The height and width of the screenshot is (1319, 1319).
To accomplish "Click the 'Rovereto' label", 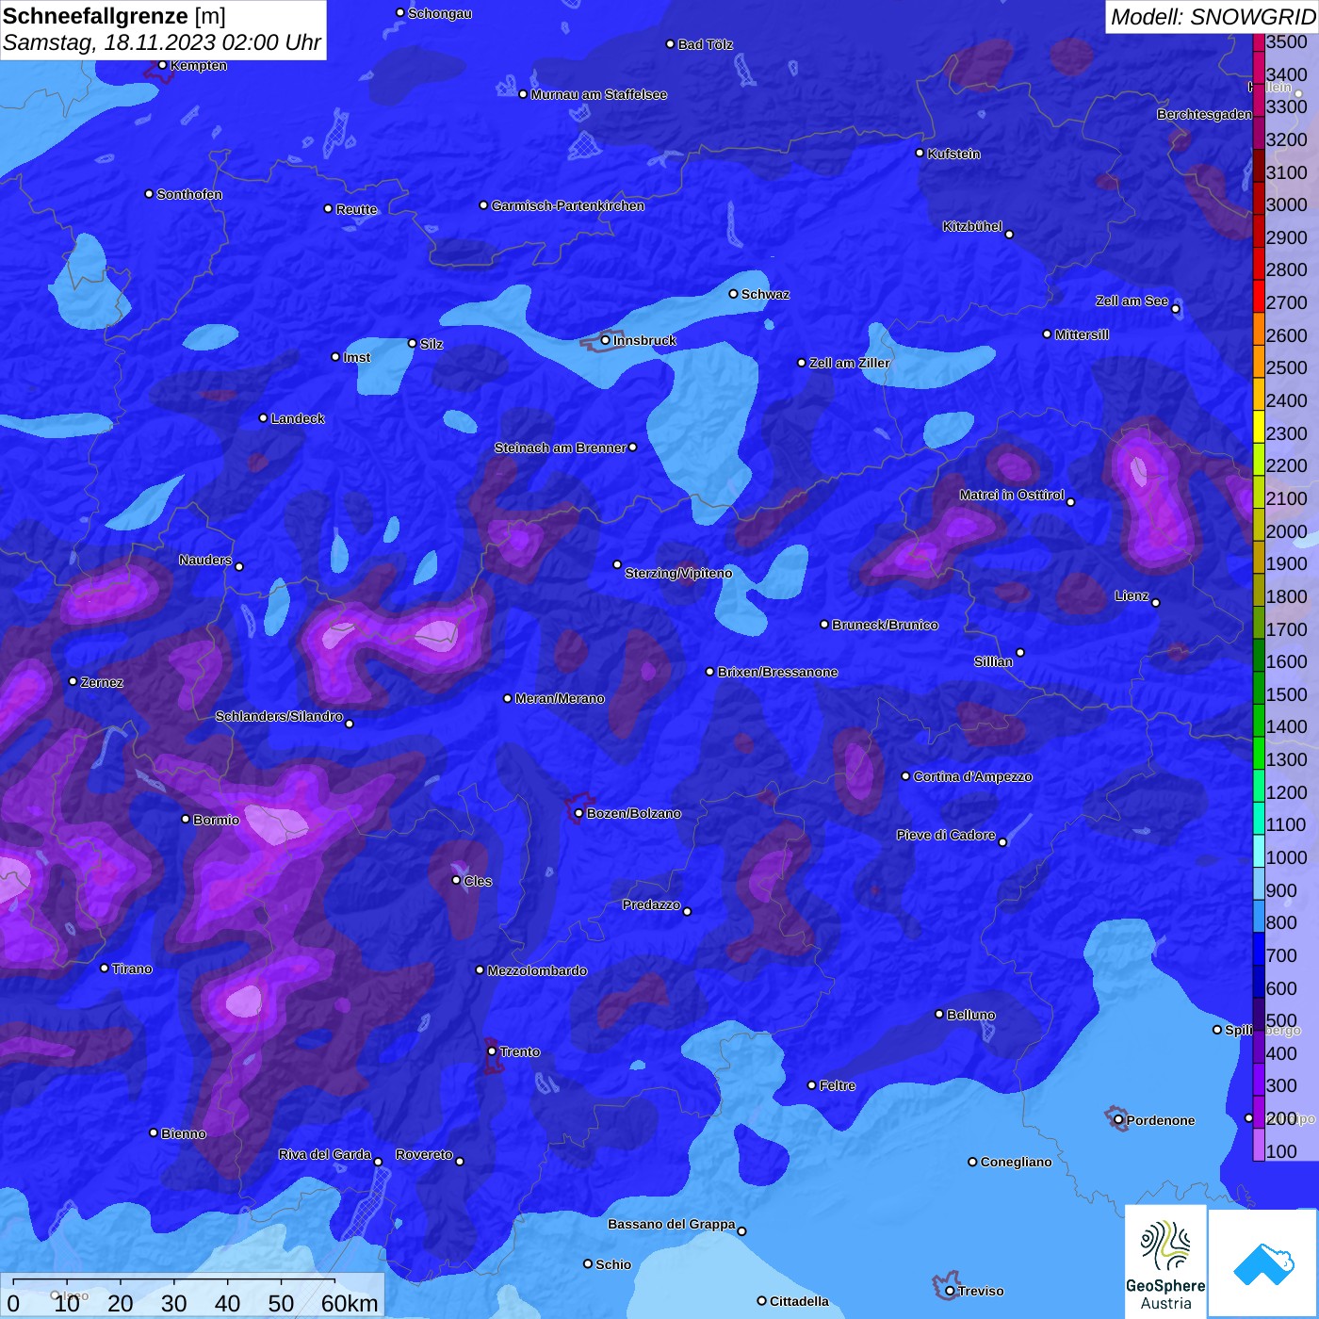I will coord(424,1154).
